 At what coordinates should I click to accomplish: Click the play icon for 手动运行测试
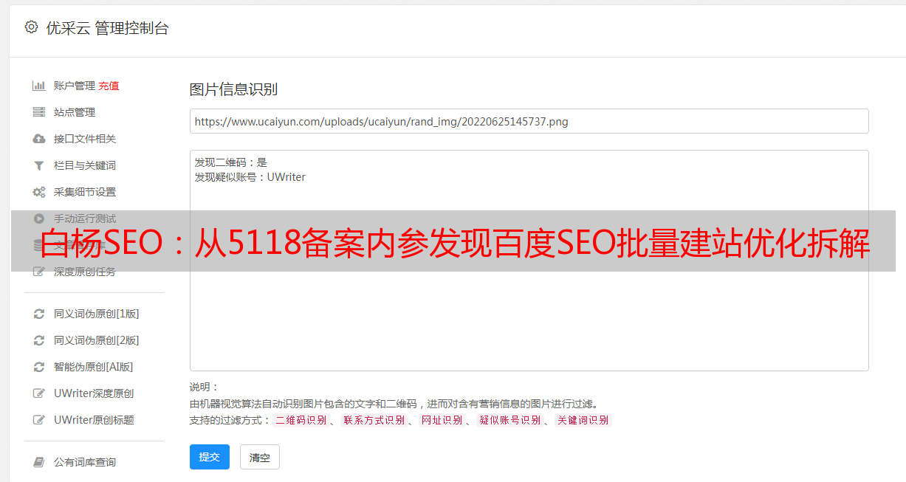coord(39,218)
